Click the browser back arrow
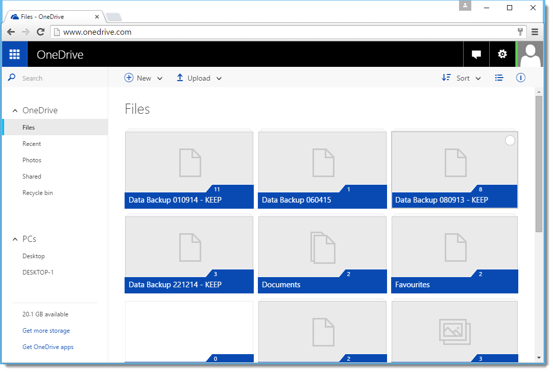 click(x=11, y=32)
